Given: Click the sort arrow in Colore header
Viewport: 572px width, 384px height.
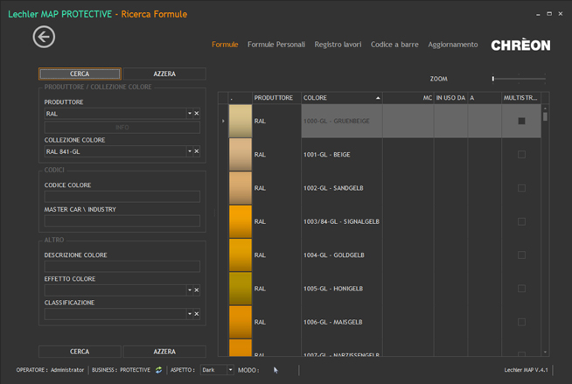Looking at the screenshot, I should coord(378,98).
